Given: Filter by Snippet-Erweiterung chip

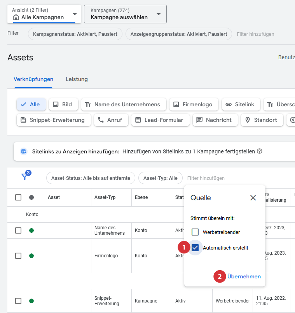Looking at the screenshot, I should [x=54, y=120].
